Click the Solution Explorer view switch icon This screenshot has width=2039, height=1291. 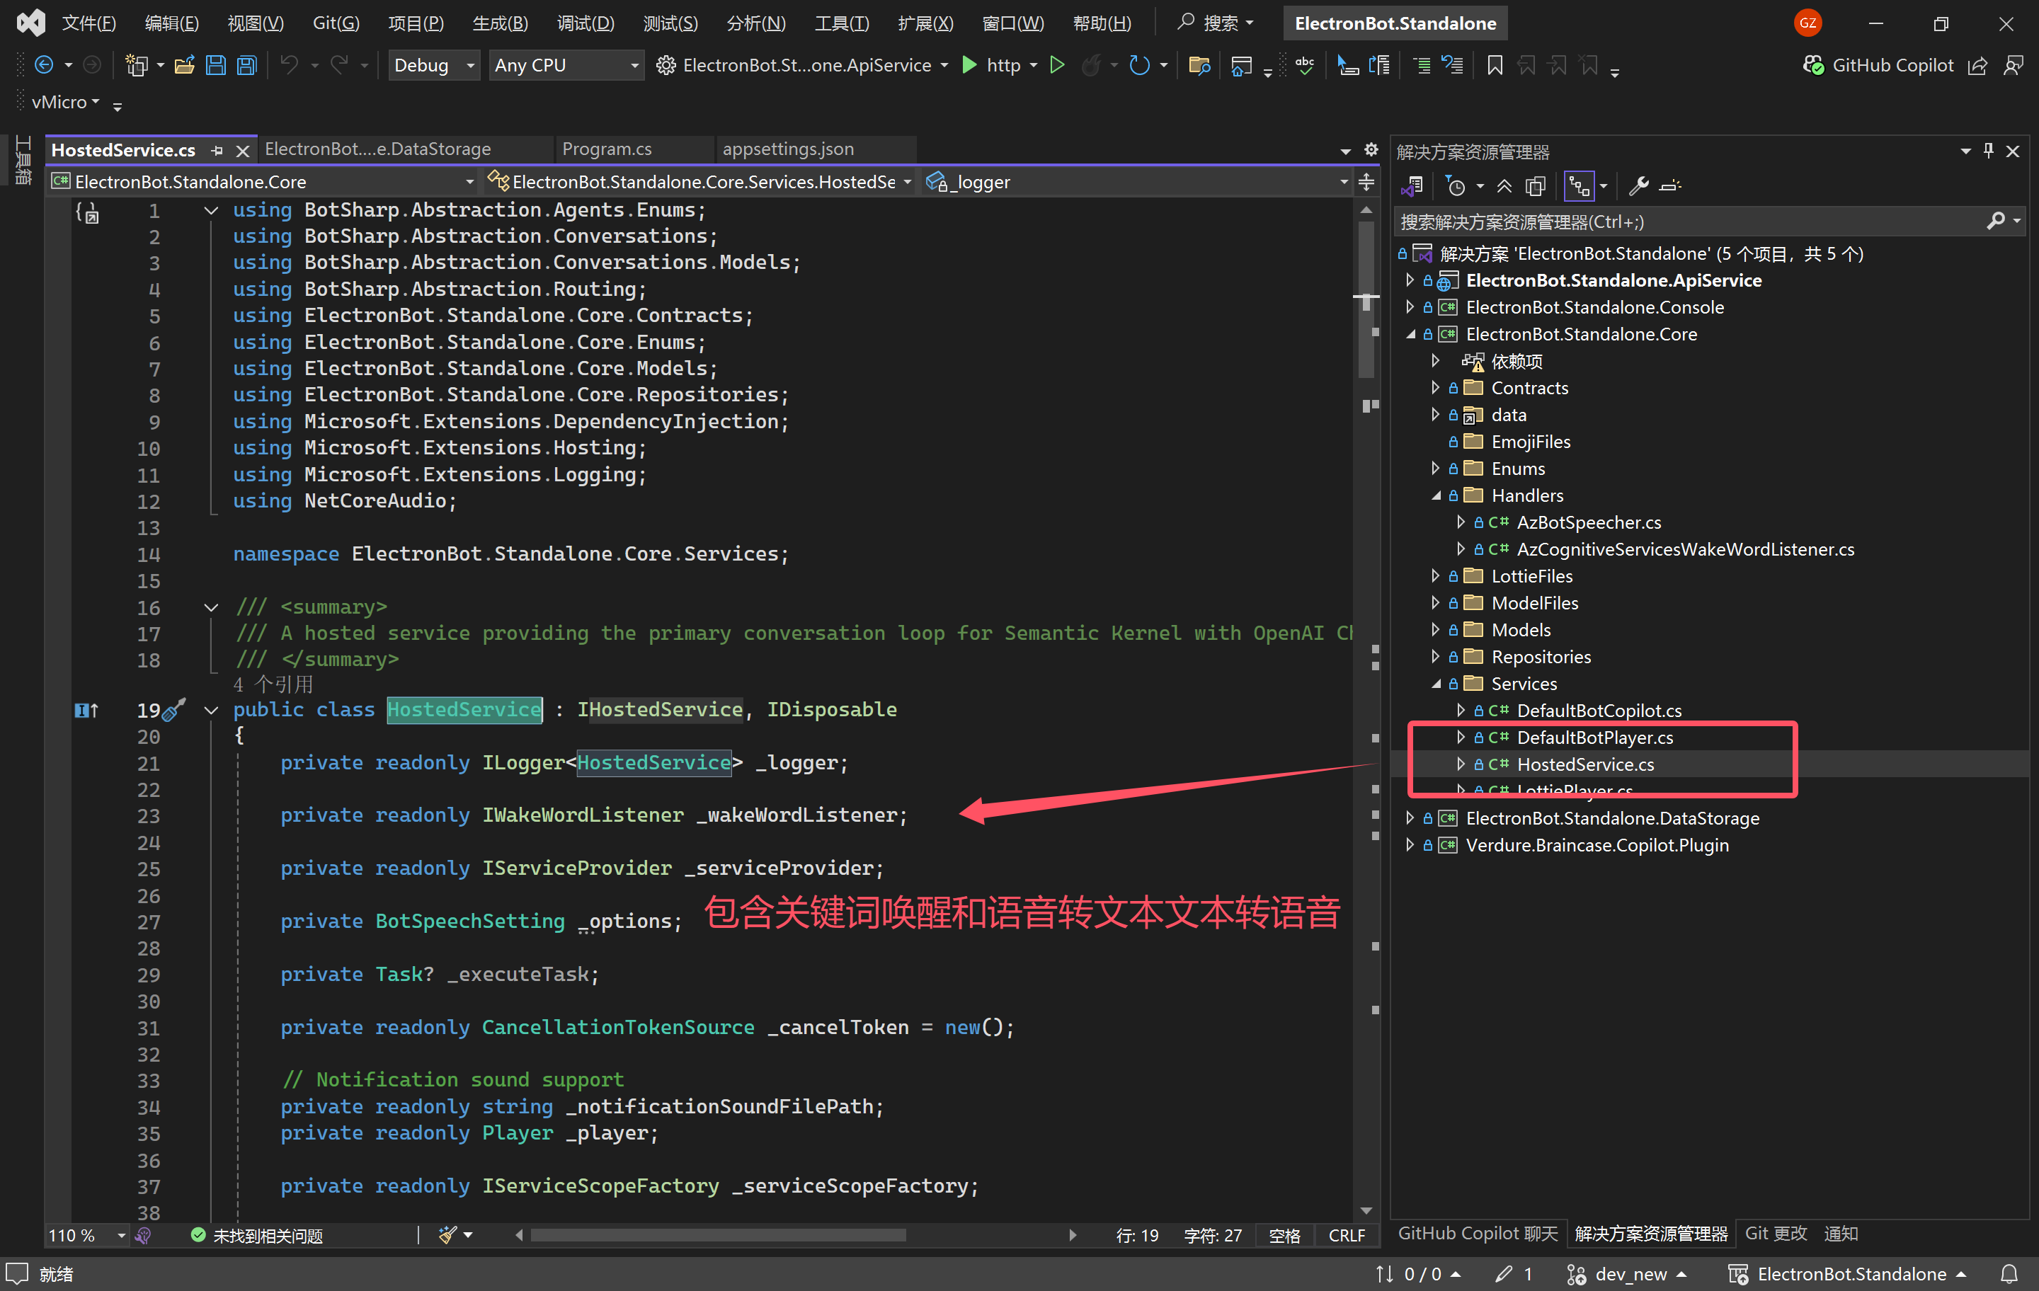click(x=1412, y=186)
